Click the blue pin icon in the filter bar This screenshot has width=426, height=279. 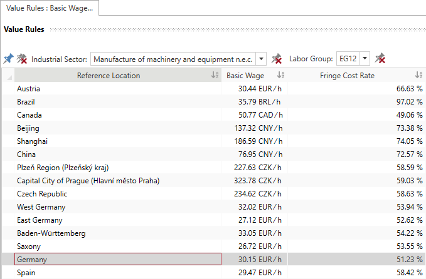coord(8,59)
